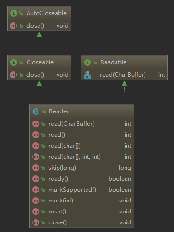
Task: Click the method icon of read(char[])
Action: coord(36,146)
